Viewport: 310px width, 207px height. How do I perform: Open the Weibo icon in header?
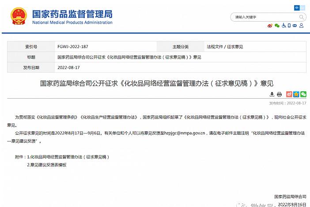point(271,26)
